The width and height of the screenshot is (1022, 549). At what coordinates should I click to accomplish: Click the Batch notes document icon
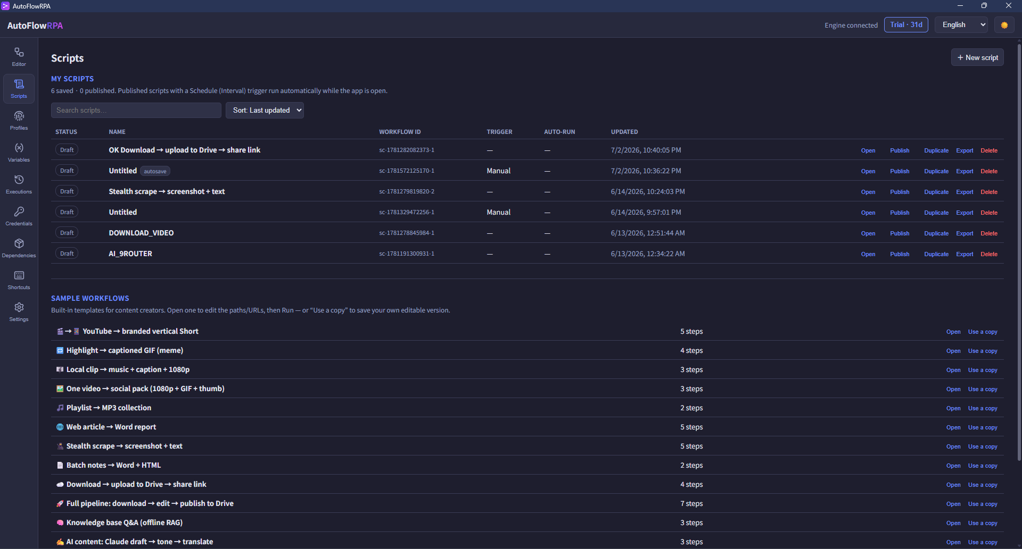pyautogui.click(x=60, y=465)
